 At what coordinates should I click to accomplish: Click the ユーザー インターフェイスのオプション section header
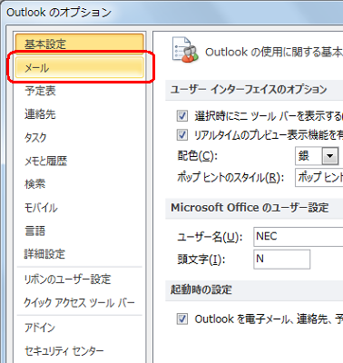pyautogui.click(x=249, y=90)
